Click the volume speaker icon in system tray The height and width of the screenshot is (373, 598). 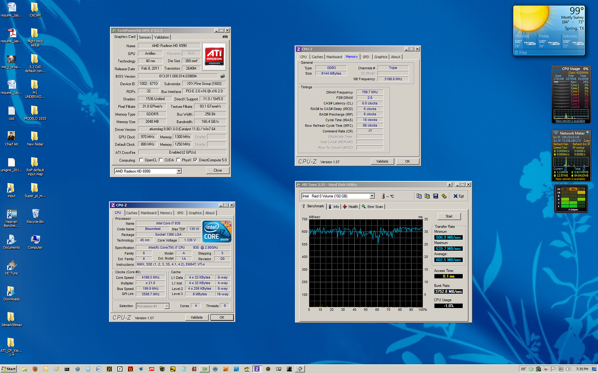(568, 369)
